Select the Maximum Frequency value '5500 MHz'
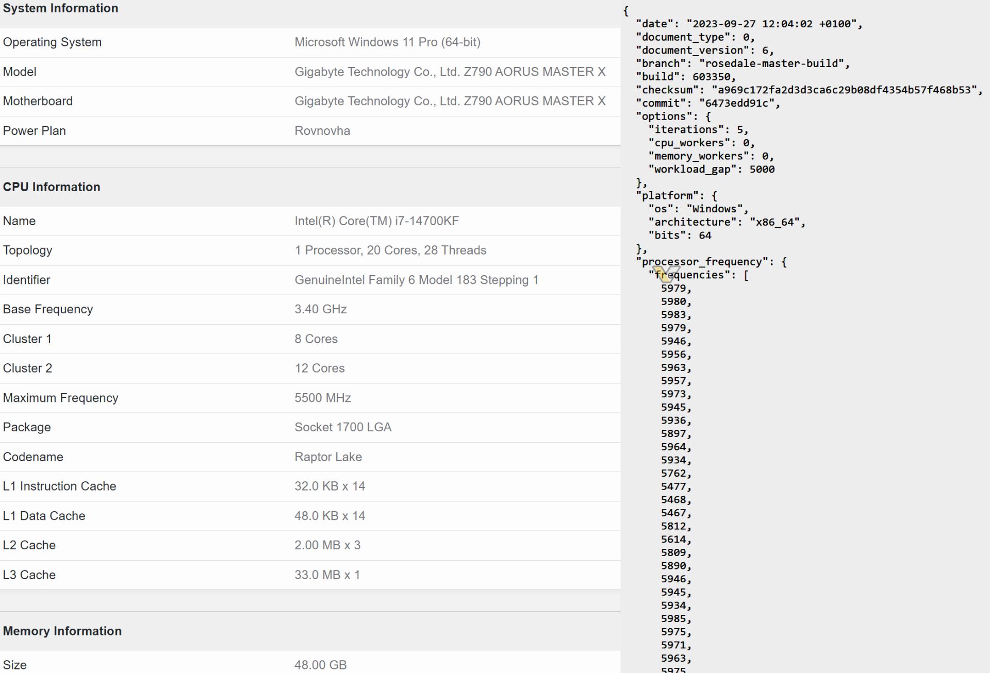 pyautogui.click(x=323, y=398)
